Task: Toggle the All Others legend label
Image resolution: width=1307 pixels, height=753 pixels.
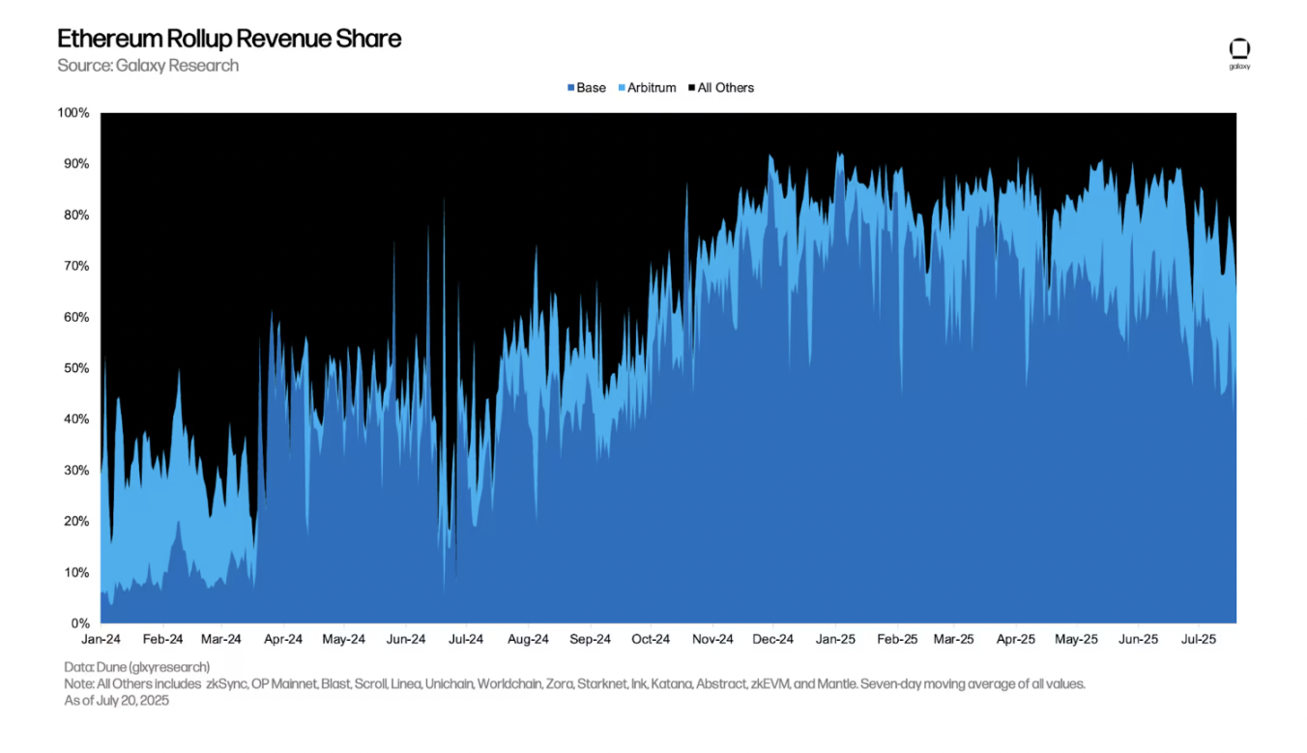Action: [x=726, y=88]
